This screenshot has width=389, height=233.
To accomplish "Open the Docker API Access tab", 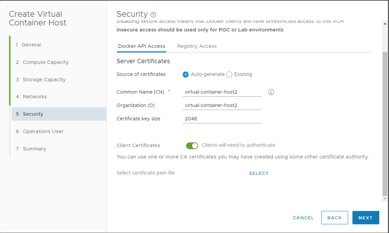I will (142, 46).
